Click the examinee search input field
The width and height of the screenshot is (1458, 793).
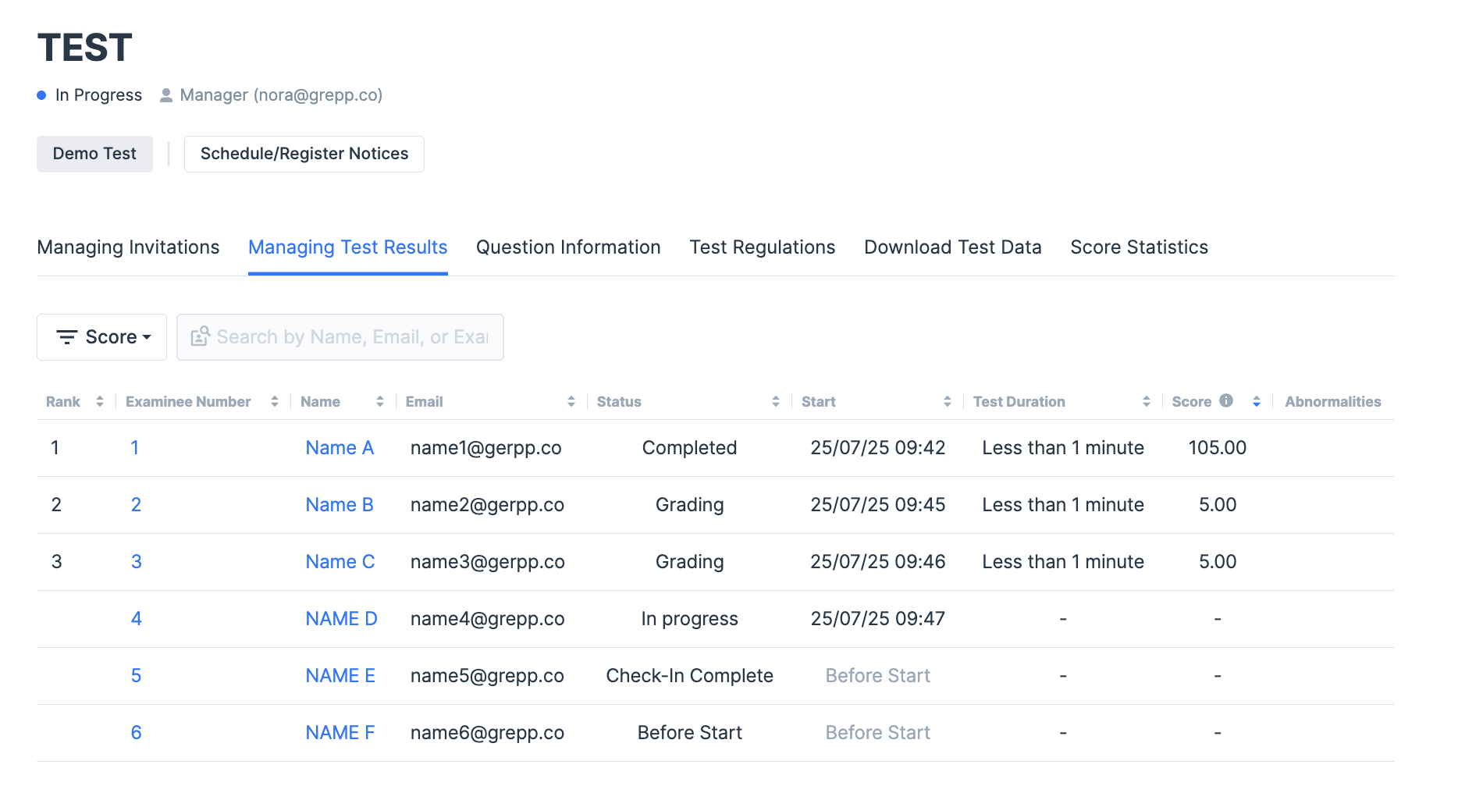351,337
